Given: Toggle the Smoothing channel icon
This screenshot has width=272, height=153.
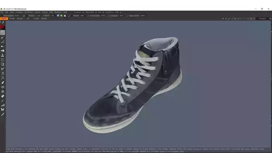Looking at the screenshot, I should [x=89, y=16].
